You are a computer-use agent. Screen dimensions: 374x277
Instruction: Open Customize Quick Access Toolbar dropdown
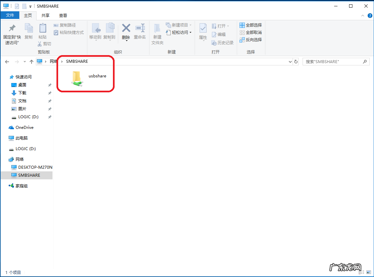point(30,6)
